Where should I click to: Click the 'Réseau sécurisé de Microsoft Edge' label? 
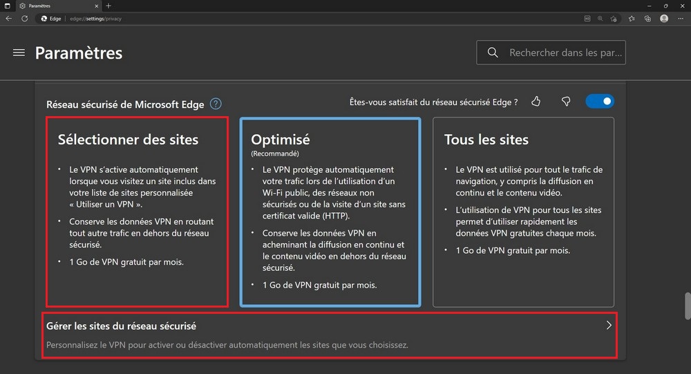point(125,104)
